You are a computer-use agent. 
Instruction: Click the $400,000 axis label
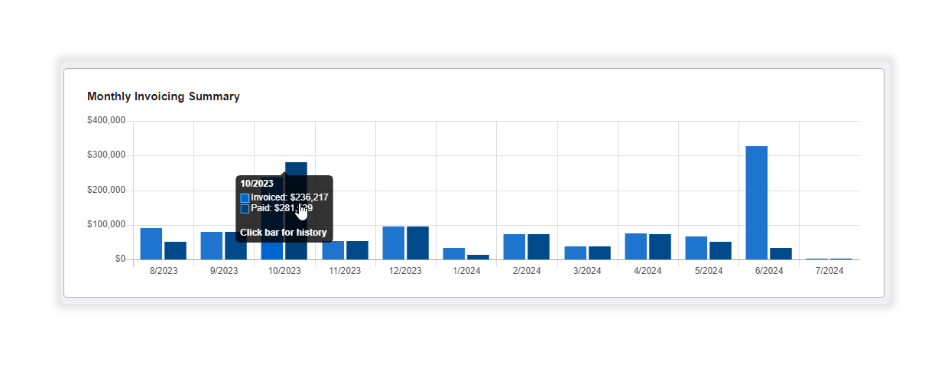(106, 121)
